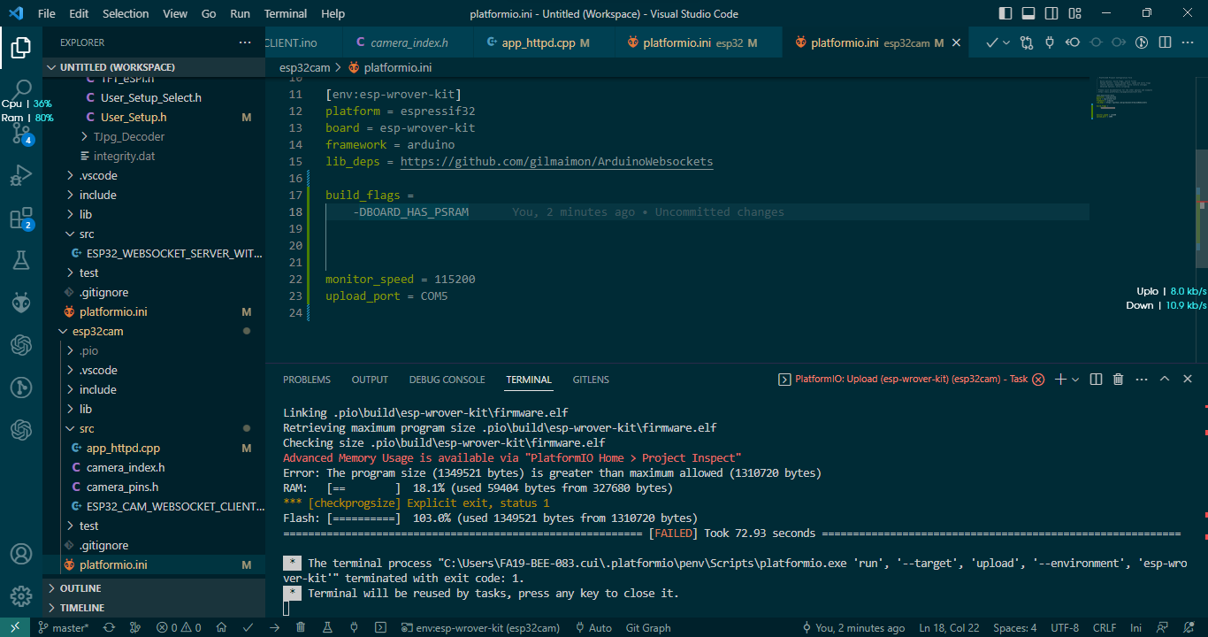
Task: Click GitLens previous revision icon
Action: tap(1073, 42)
